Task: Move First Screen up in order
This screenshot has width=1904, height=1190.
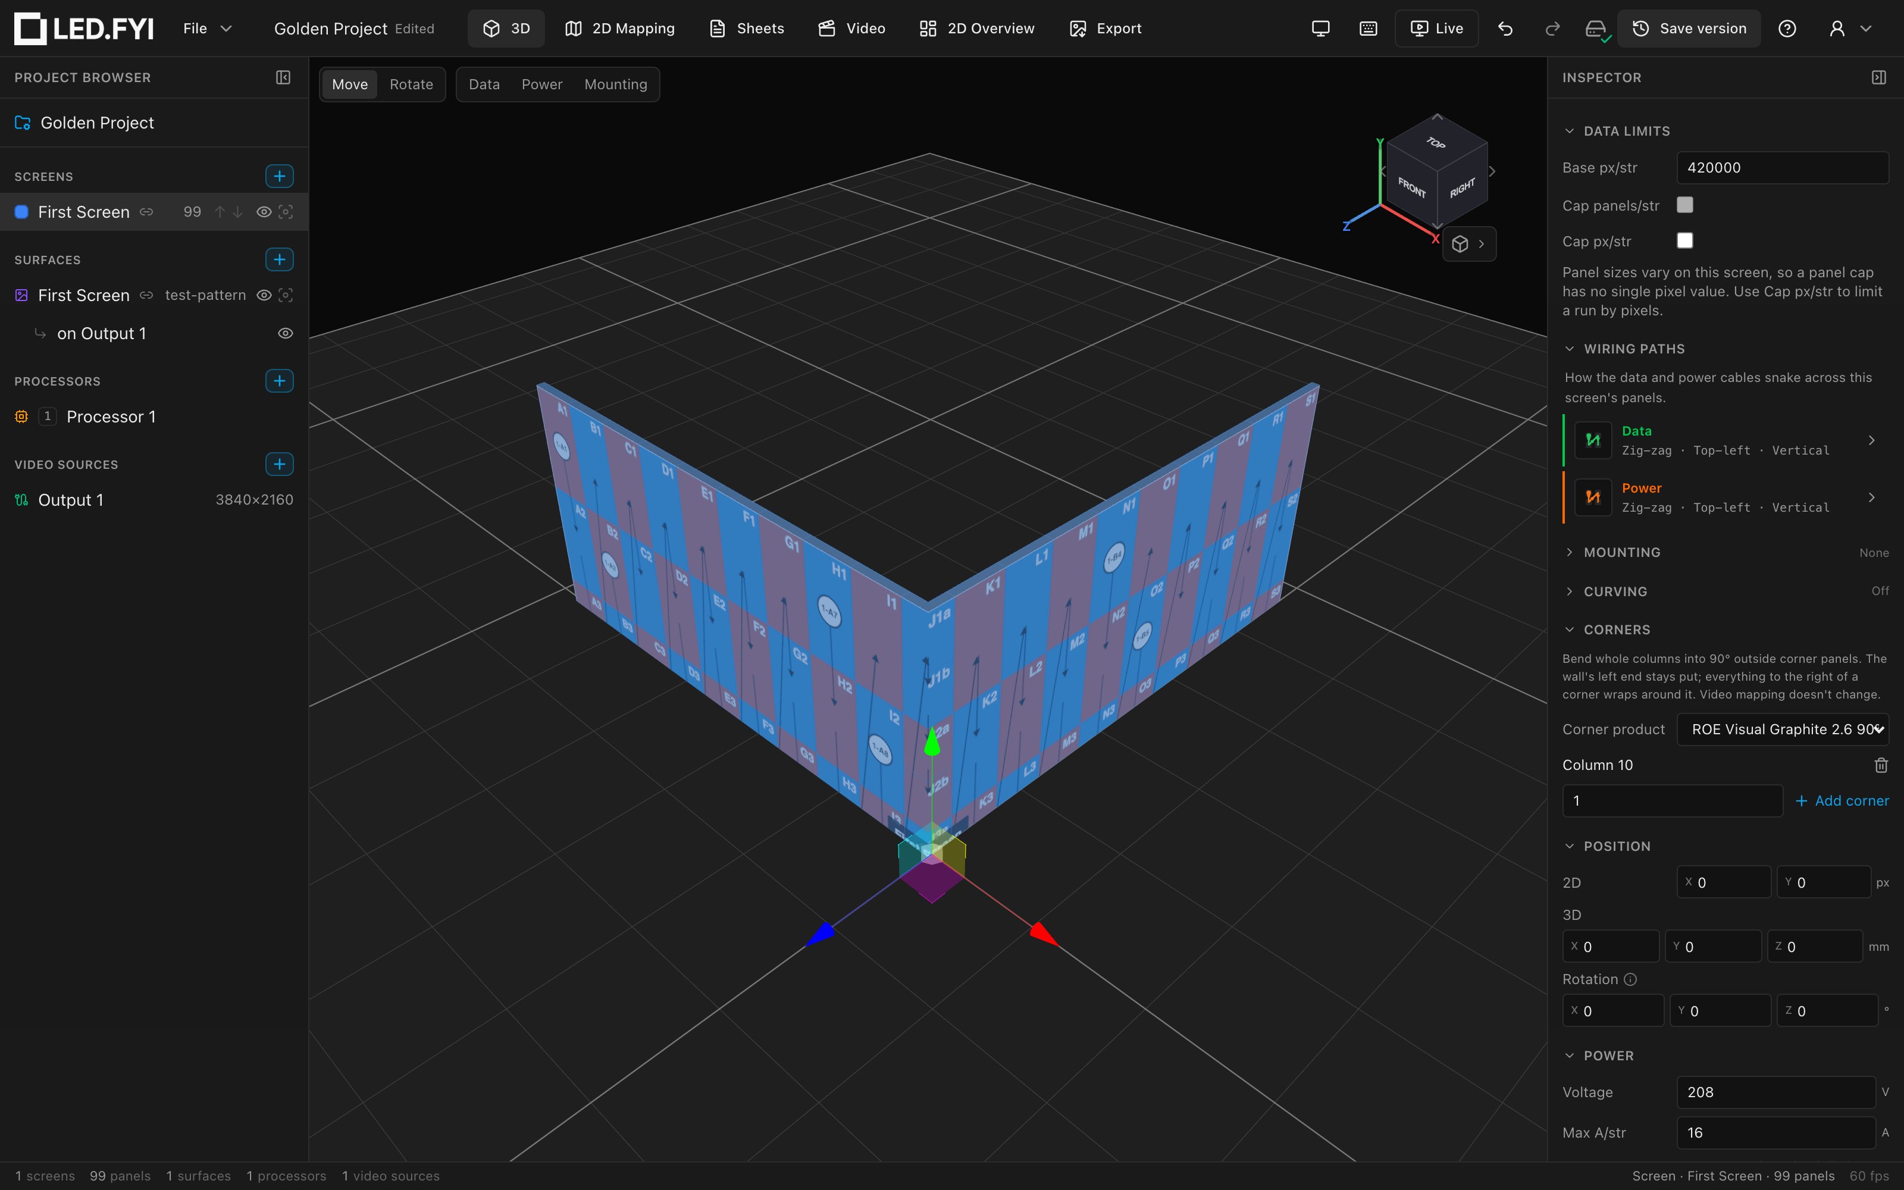Action: pos(220,212)
